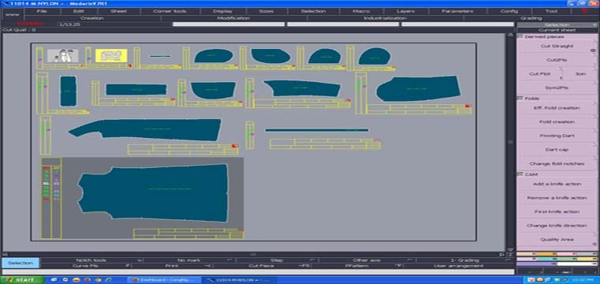Click the model figure illustration sheet
Viewport: 600px width, 284px height.
(x=62, y=56)
